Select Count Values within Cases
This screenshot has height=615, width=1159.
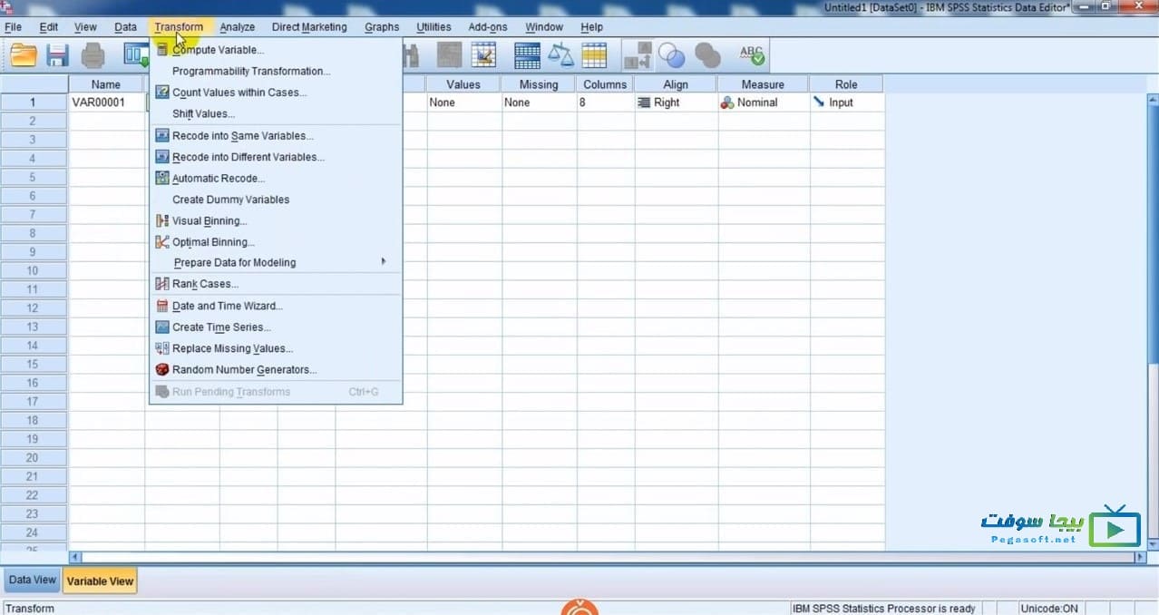click(276, 93)
